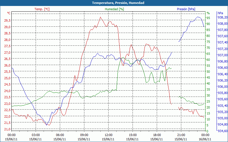Click the '80' humidity axis value
The height and width of the screenshot is (142, 228).
pos(208,36)
